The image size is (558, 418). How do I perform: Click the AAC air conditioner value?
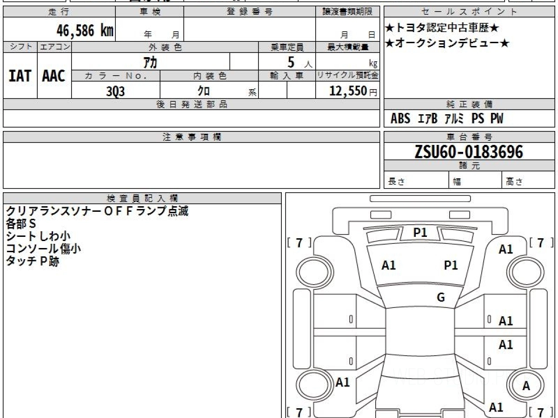click(54, 76)
